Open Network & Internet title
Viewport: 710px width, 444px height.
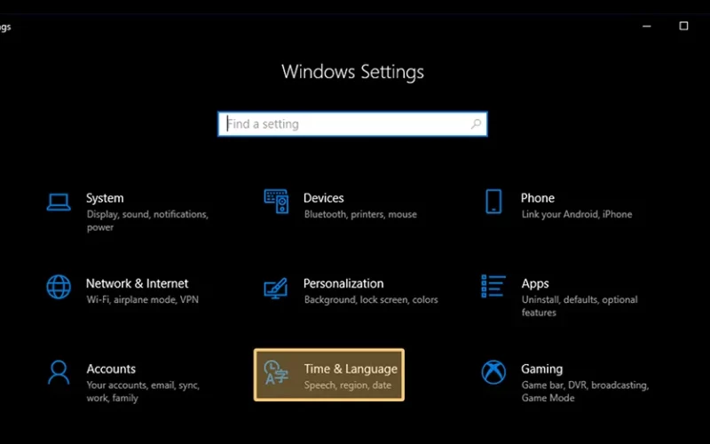[x=137, y=283]
